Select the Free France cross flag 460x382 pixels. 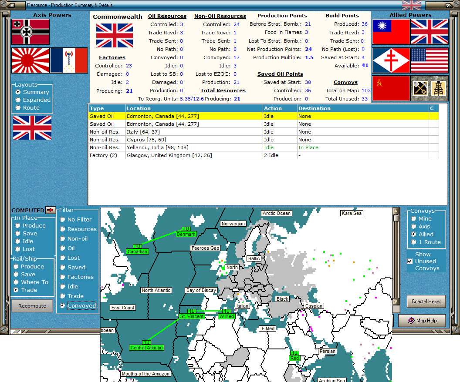click(391, 60)
